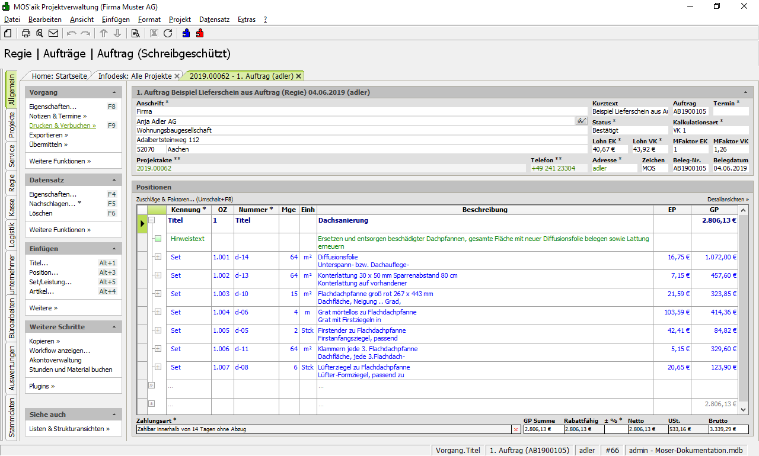
Task: Click the email envelope toolbar icon
Action: [53, 33]
